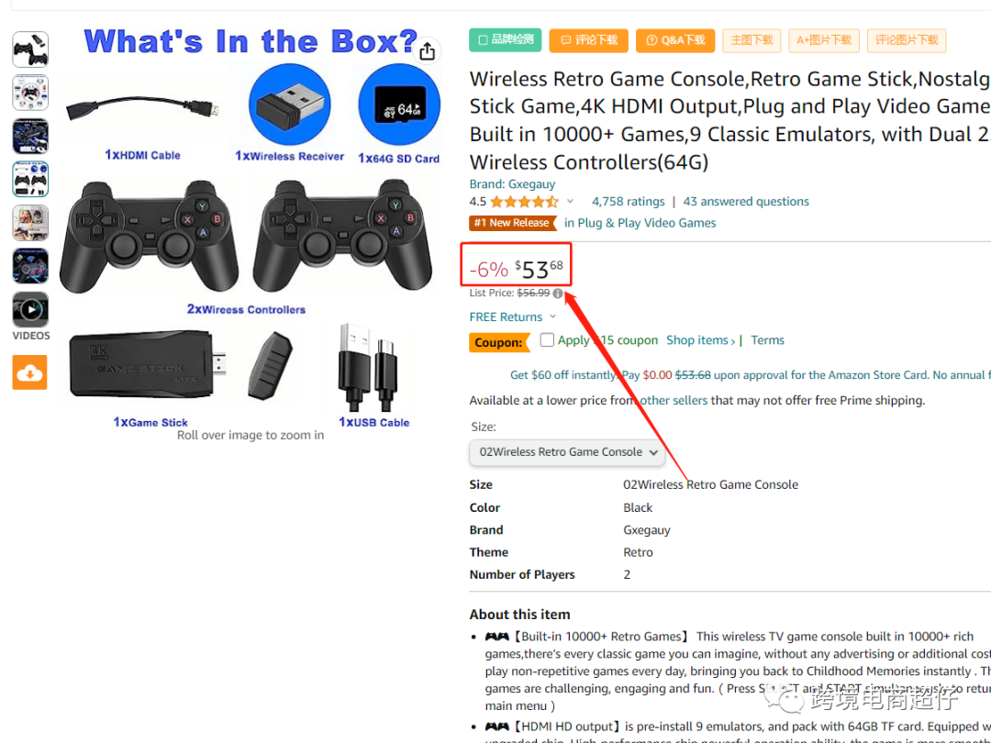Open the Plug & Play Video Games category link
The image size is (991, 743).
click(x=640, y=223)
